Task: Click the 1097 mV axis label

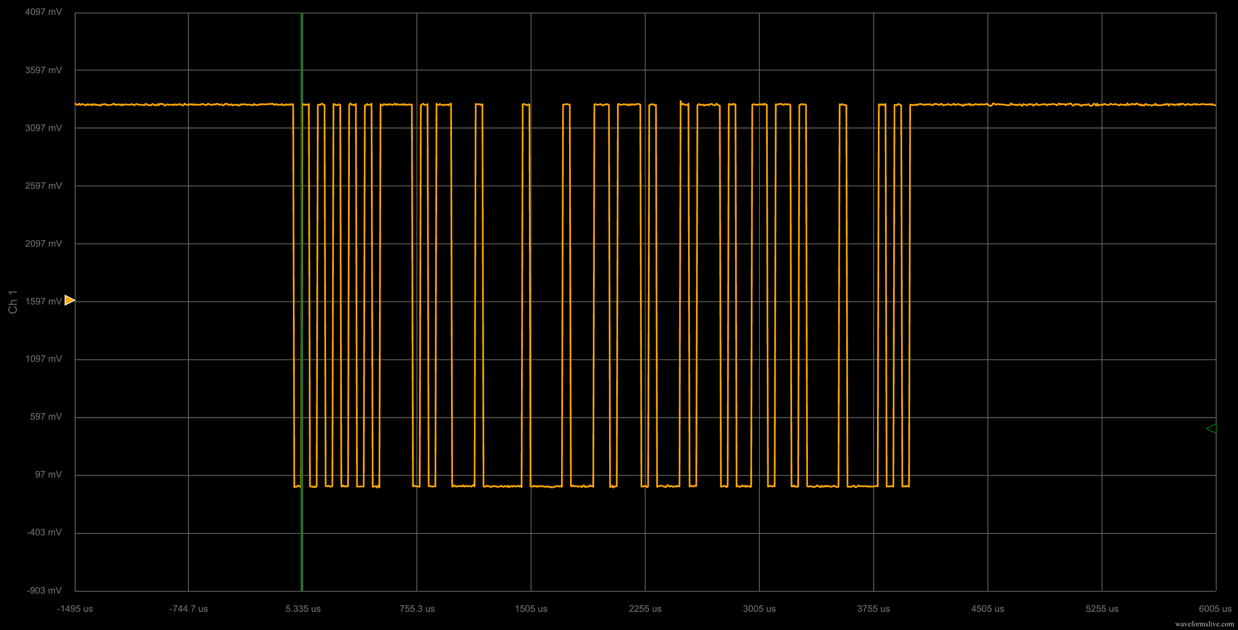Action: click(43, 359)
